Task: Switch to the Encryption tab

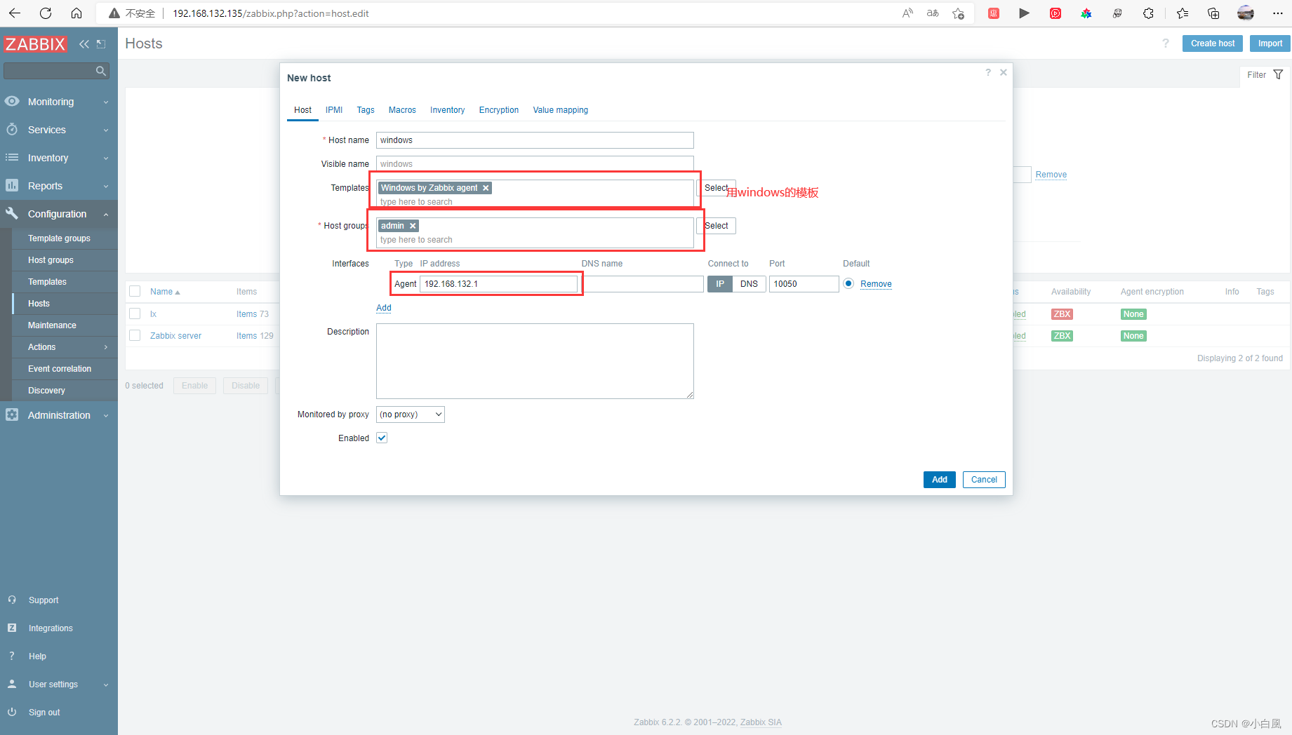Action: click(x=499, y=110)
